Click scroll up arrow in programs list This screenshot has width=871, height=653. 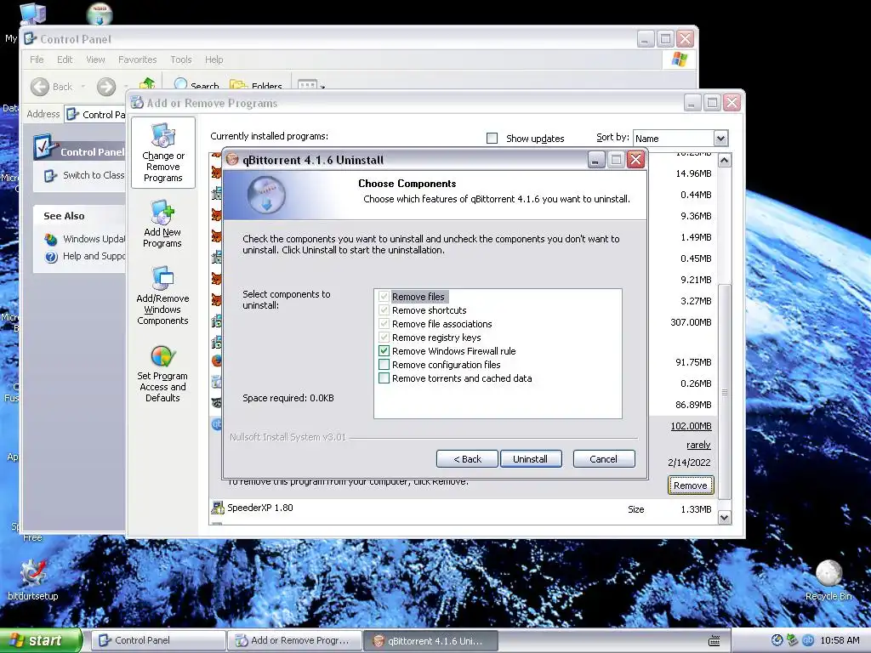point(724,161)
